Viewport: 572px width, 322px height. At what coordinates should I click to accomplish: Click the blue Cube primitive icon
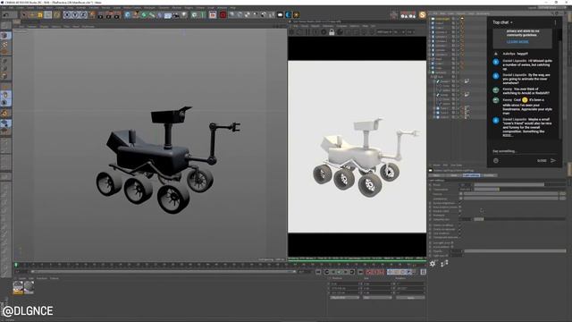tap(127, 15)
